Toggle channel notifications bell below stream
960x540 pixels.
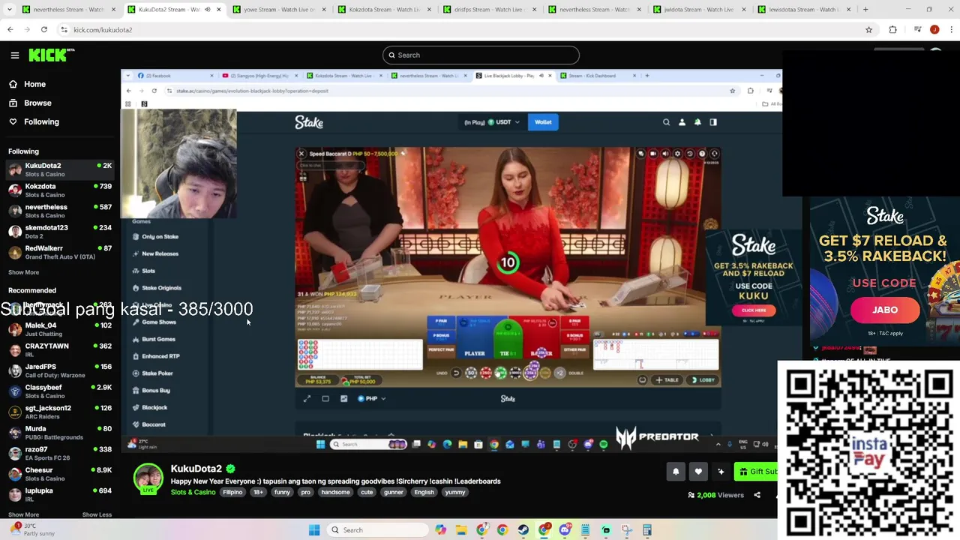click(x=676, y=471)
